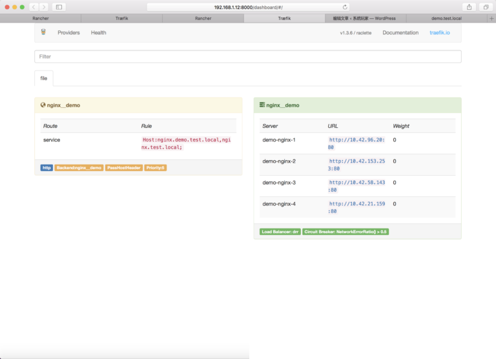Viewport: 496px width, 359px height.
Task: Switch to demo.test.local browser tab
Action: [447, 18]
